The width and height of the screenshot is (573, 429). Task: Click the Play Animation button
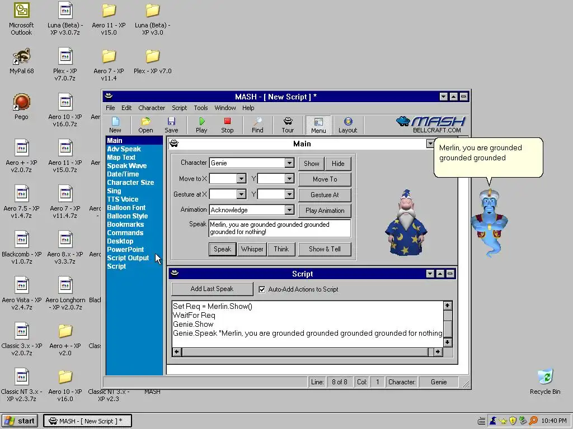(x=325, y=211)
